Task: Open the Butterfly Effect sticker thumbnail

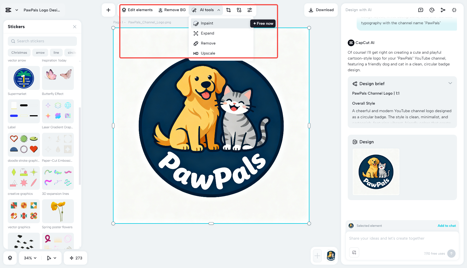Action: pyautogui.click(x=58, y=78)
